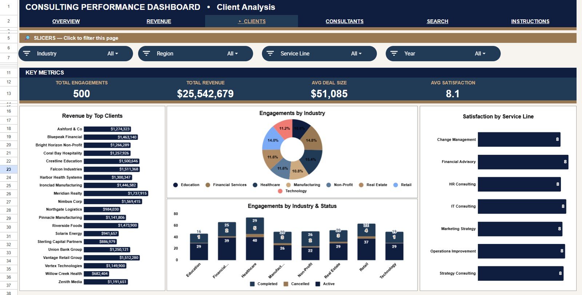Open the Industry All dropdown

[113, 54]
